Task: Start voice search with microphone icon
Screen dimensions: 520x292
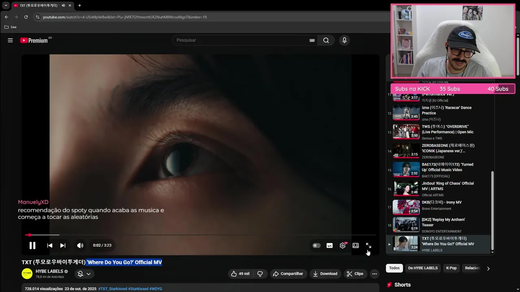Action: point(344,40)
